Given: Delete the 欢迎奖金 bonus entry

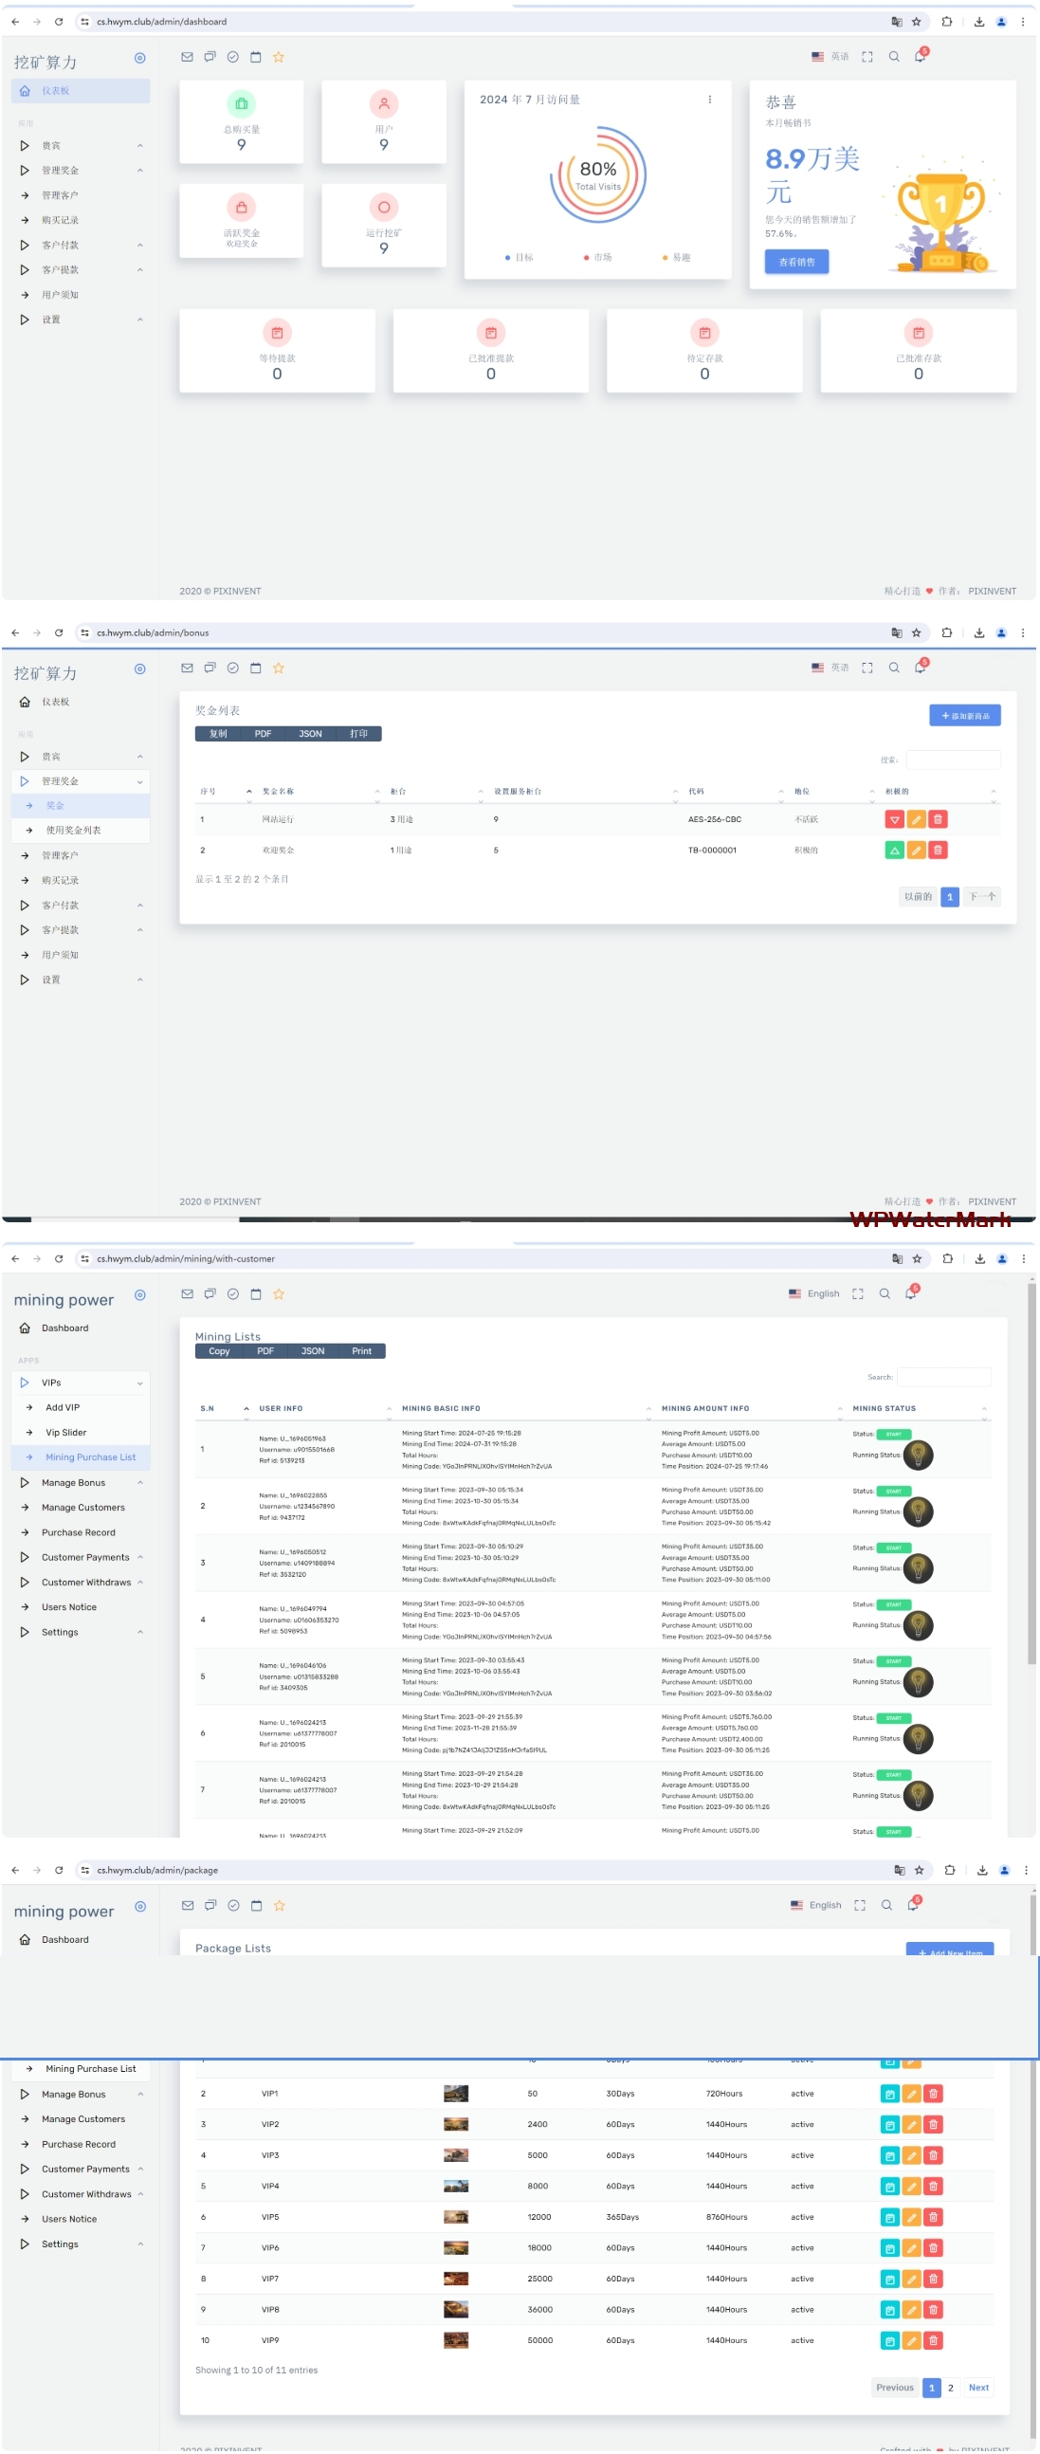Looking at the screenshot, I should coord(939,851).
